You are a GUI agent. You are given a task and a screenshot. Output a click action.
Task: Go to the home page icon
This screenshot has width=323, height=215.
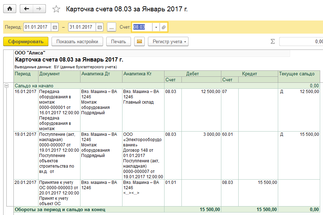point(10,9)
